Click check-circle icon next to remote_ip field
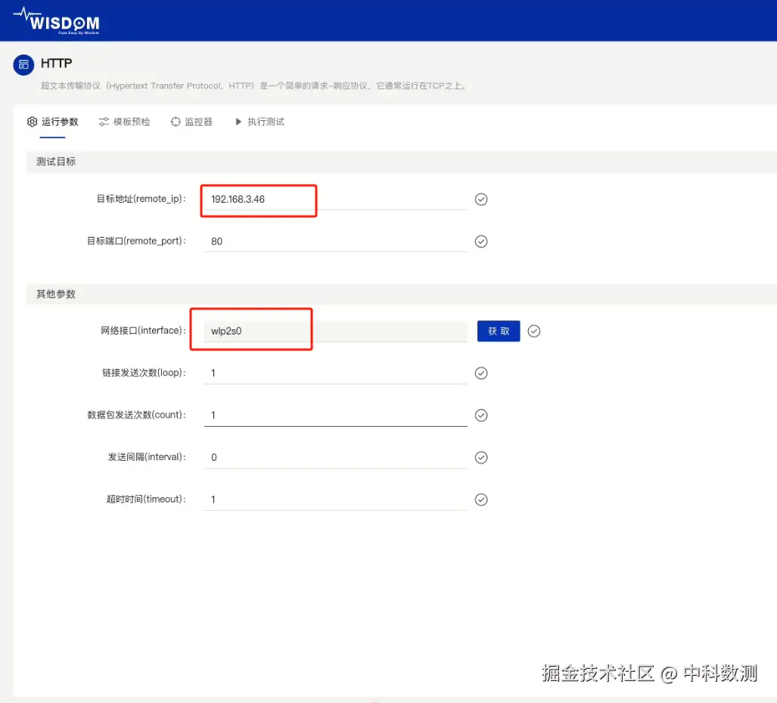The height and width of the screenshot is (703, 777). click(x=481, y=199)
